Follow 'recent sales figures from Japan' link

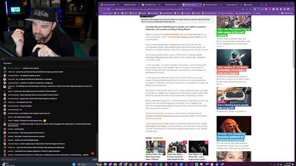(x=176, y=125)
